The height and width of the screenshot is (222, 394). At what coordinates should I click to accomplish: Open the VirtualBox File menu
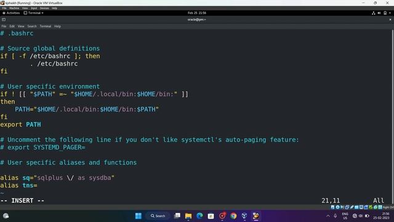(x=4, y=8)
